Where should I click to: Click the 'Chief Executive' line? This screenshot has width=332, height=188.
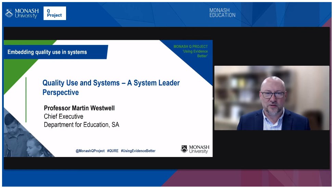click(x=64, y=116)
